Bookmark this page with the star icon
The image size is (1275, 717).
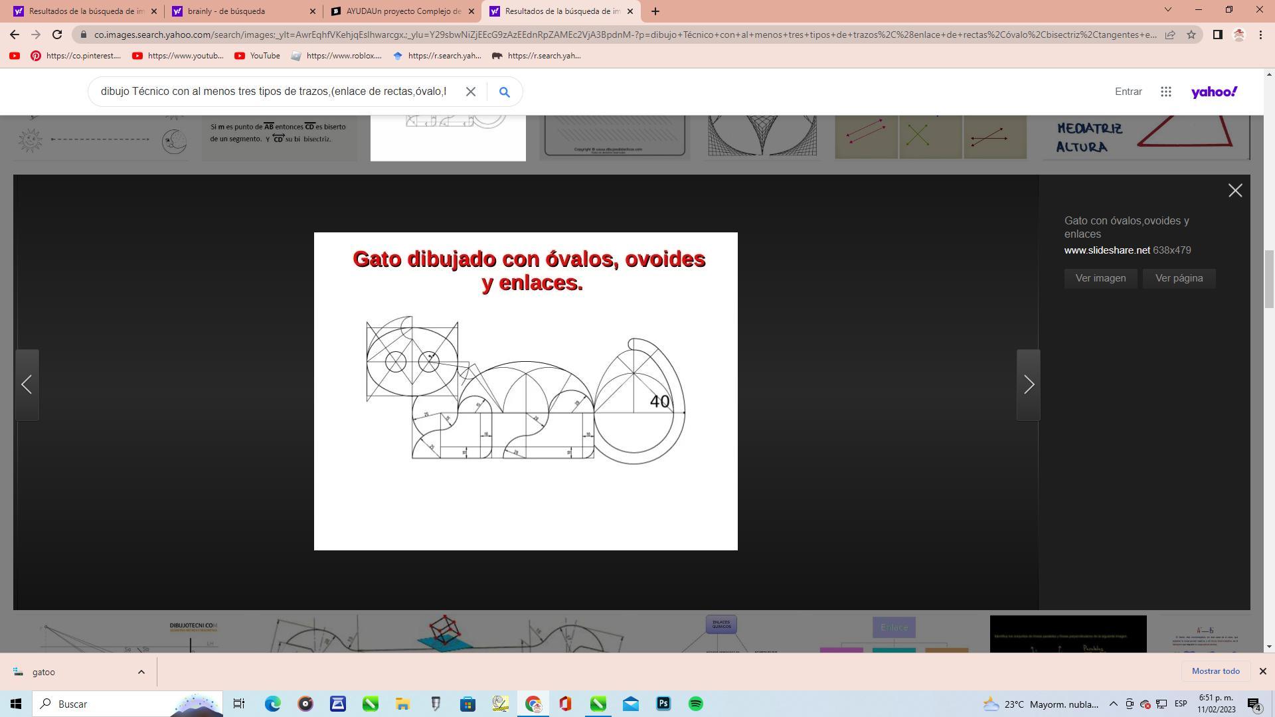click(x=1191, y=35)
